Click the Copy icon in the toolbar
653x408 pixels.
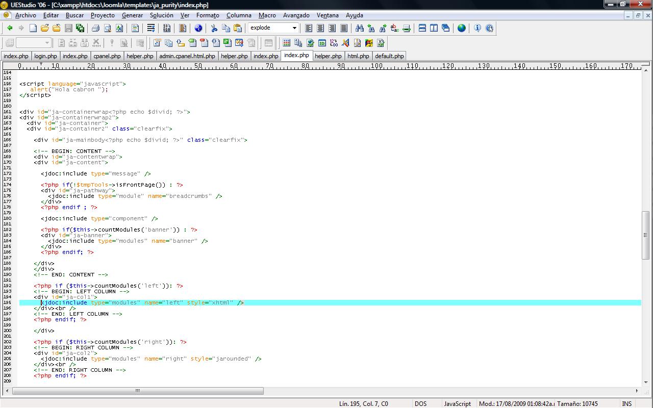(x=226, y=28)
